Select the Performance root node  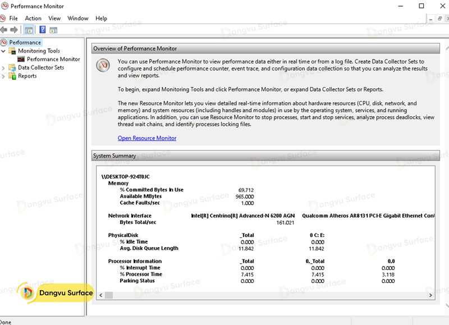coord(25,43)
